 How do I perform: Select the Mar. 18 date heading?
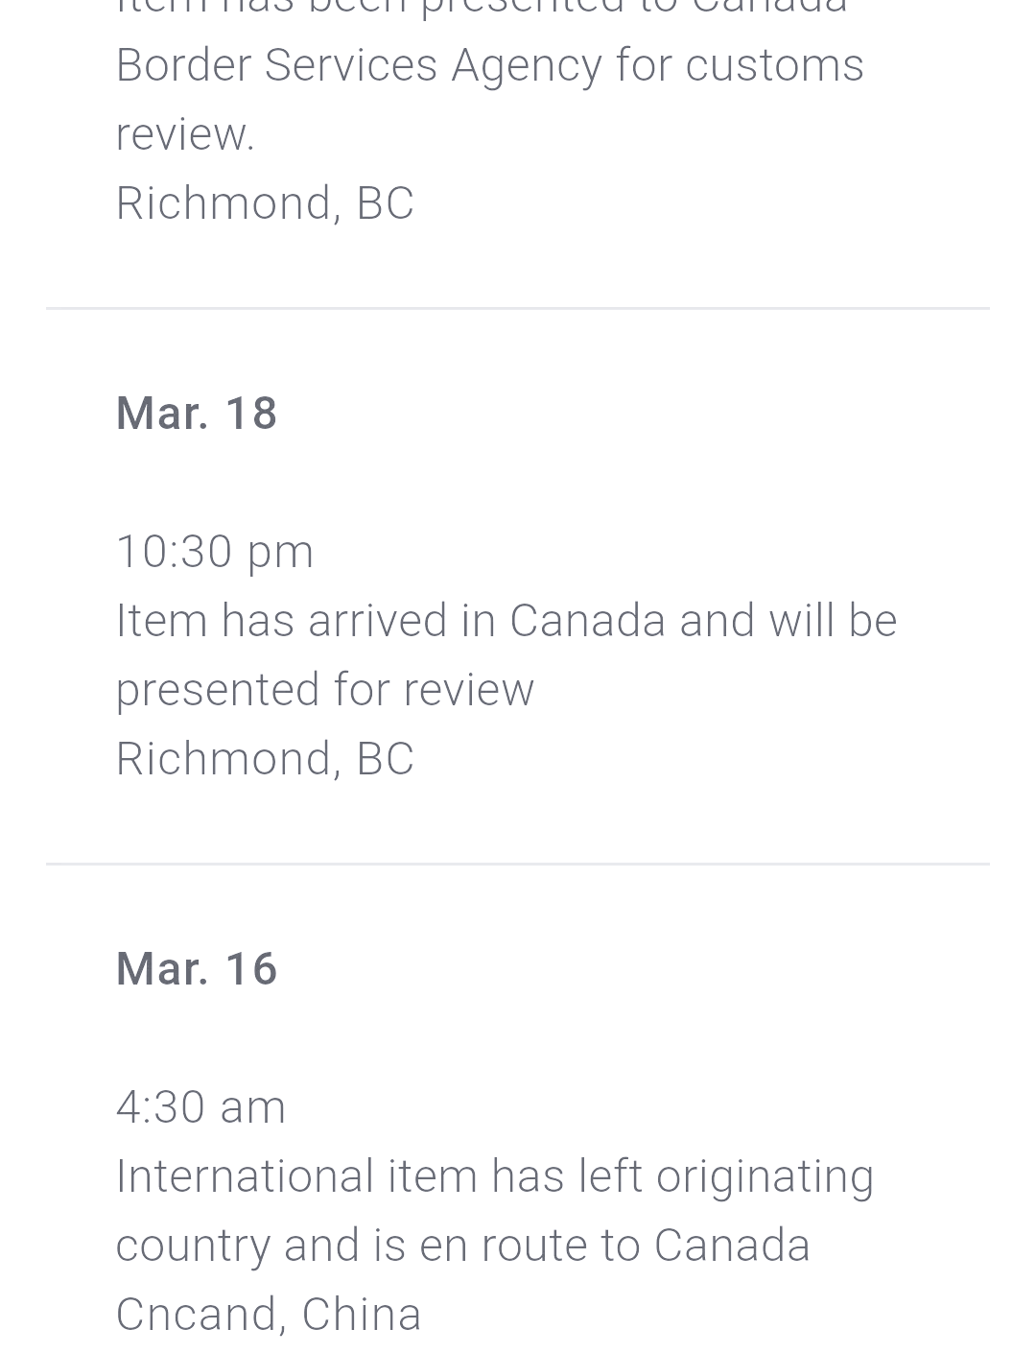(x=197, y=414)
